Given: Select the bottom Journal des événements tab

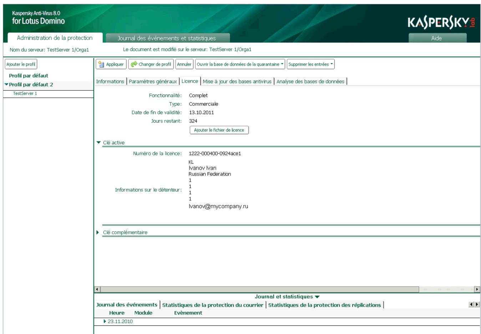Looking at the screenshot, I should (x=127, y=305).
